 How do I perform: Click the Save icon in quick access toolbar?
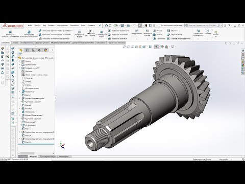(x=122, y=26)
